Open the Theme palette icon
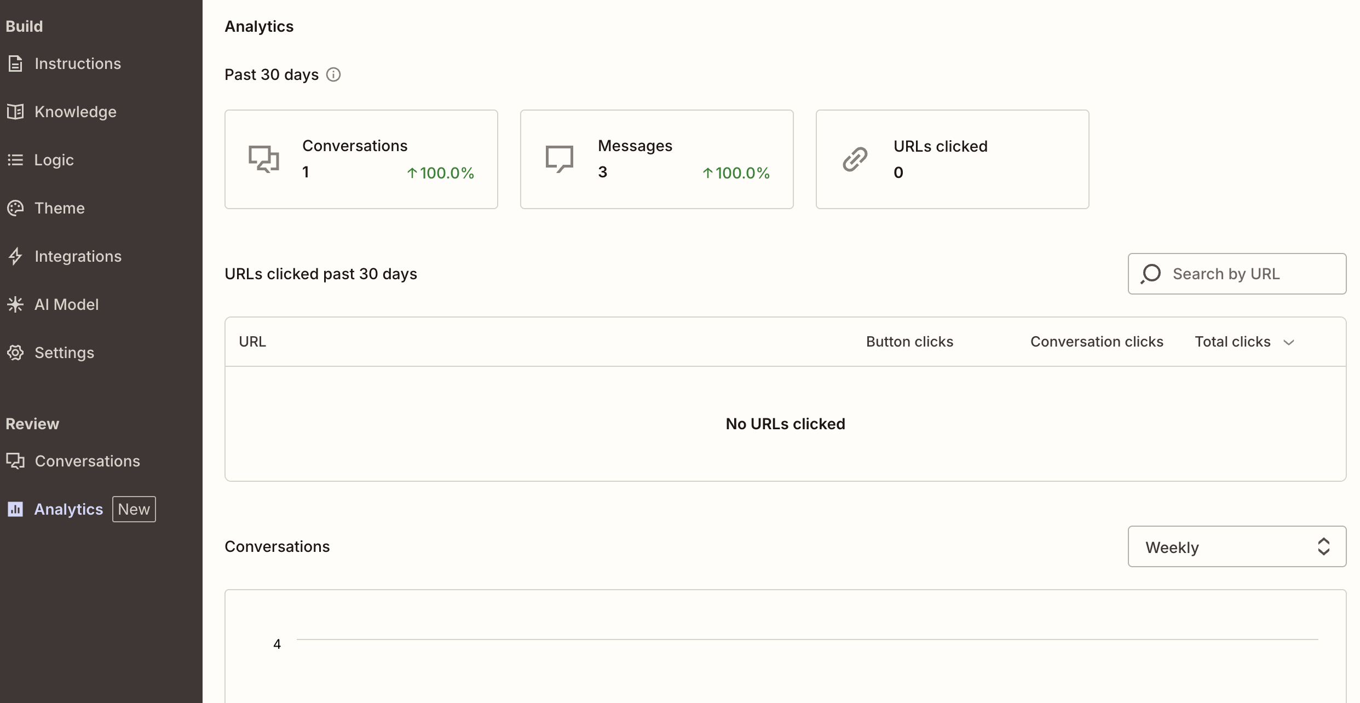 point(15,208)
